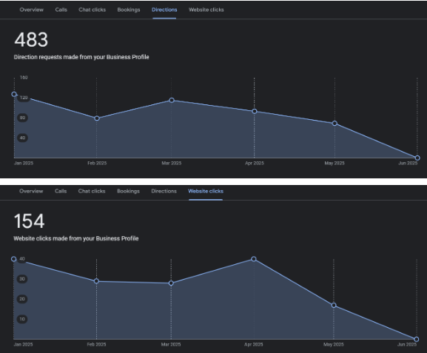Open Overview tab in Website clicks panel
The width and height of the screenshot is (427, 353).
(x=31, y=191)
